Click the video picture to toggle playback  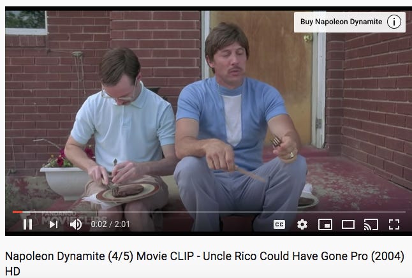(207, 110)
